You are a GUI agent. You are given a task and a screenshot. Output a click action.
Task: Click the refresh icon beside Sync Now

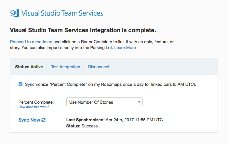44,120
